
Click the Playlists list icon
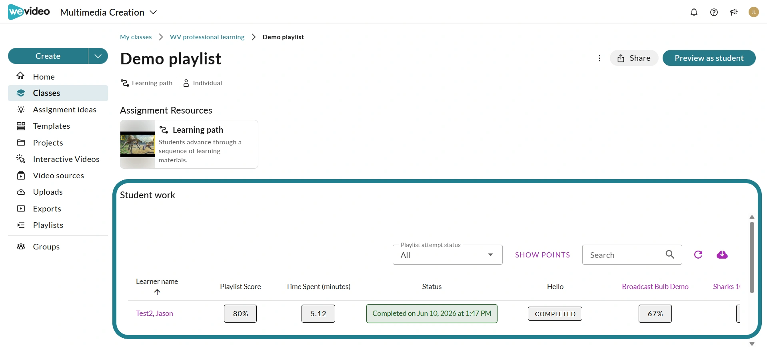click(21, 225)
